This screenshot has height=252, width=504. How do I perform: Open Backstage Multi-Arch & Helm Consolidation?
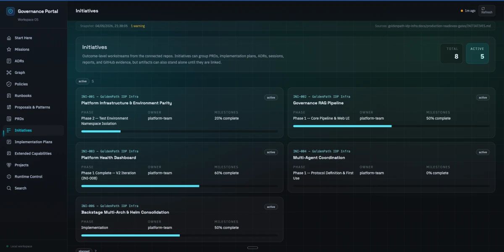pyautogui.click(x=179, y=219)
